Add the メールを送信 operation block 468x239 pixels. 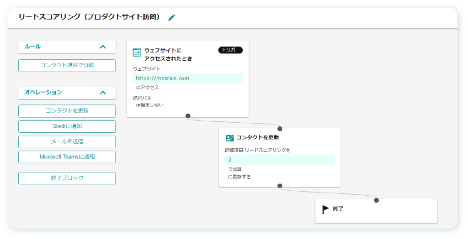pyautogui.click(x=67, y=142)
